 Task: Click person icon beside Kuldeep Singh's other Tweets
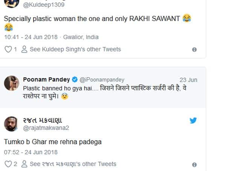click(x=24, y=49)
